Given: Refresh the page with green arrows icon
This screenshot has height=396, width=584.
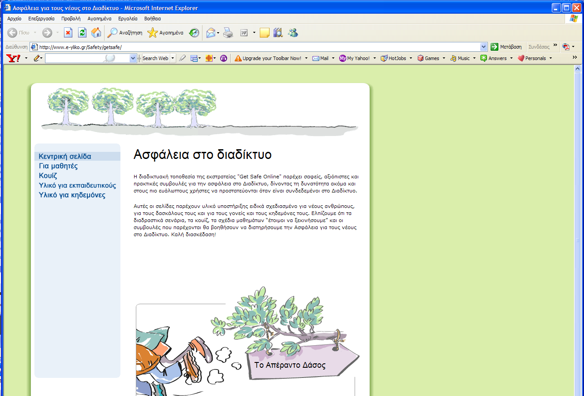Looking at the screenshot, I should tap(82, 33).
